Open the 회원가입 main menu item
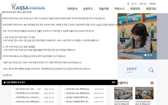This screenshot has width=168, height=105. point(151,9)
